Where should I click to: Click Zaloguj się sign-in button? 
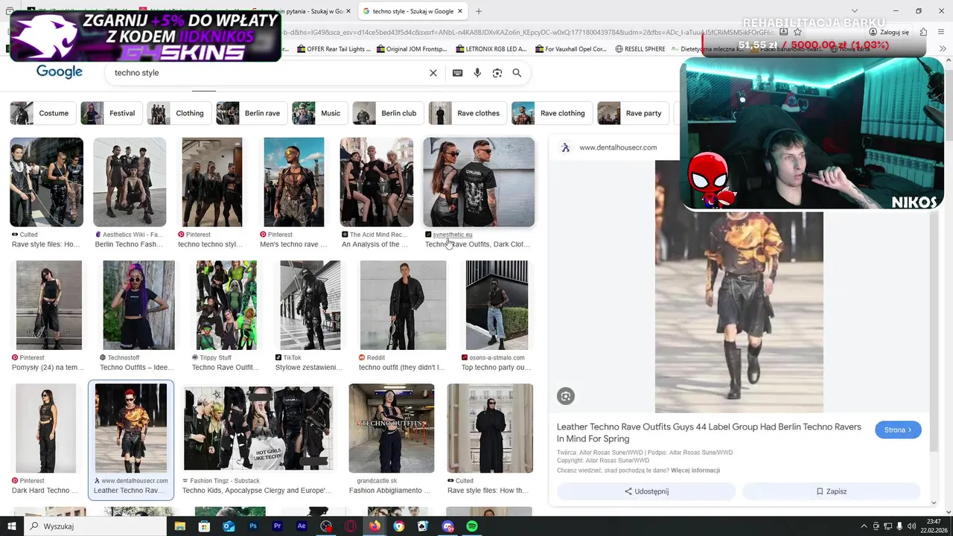(x=889, y=32)
